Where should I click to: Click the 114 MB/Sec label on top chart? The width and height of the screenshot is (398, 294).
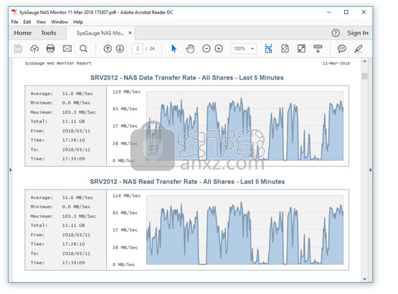tap(127, 91)
